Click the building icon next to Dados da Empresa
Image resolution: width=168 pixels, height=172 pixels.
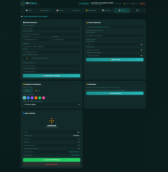[x=24, y=22]
